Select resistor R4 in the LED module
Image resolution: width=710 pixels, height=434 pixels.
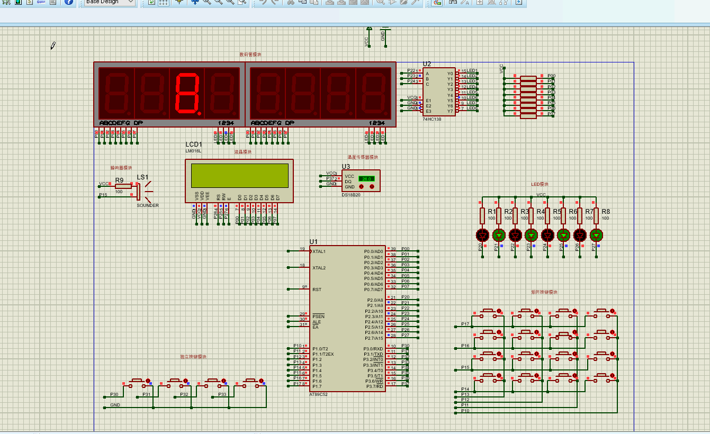[x=531, y=215]
